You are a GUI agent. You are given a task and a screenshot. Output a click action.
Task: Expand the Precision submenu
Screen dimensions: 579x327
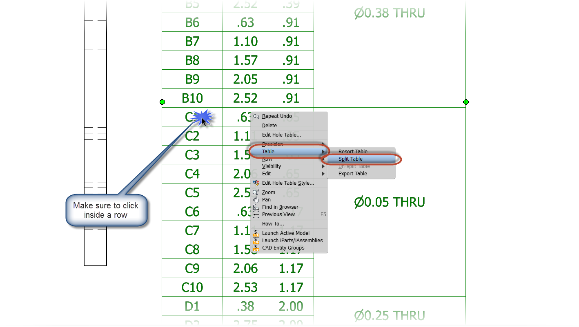[x=274, y=144]
